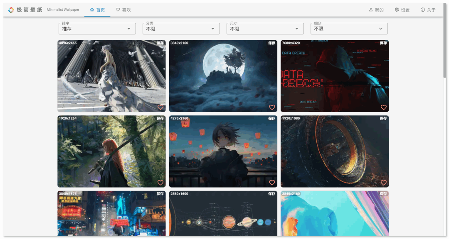Expand the 排序 sort dropdown
This screenshot has height=239, width=449.
(97, 29)
